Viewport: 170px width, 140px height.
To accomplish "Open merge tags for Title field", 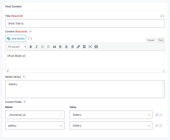I will click(162, 16).
